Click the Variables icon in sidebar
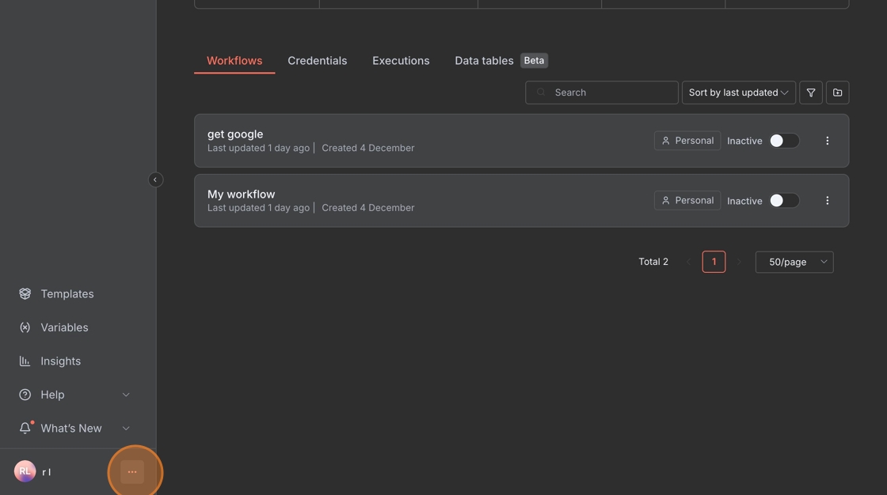 tap(25, 327)
